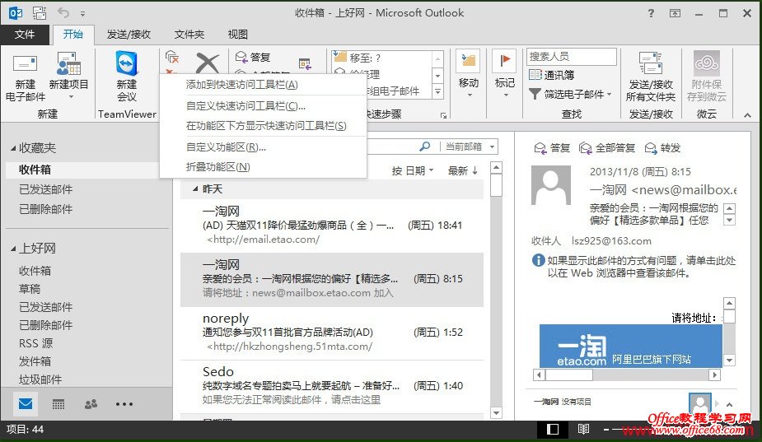Expand the Filter Email (筛选电子邮件) dropdown
This screenshot has width=762, height=442.
(576, 94)
